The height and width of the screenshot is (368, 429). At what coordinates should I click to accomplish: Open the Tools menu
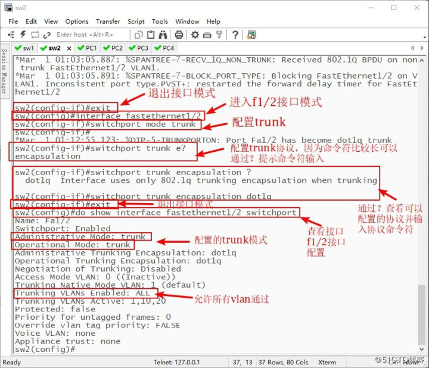(160, 21)
